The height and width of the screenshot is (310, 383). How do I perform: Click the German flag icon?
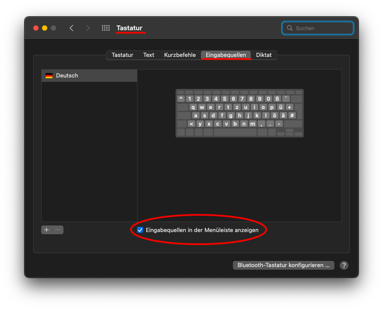click(49, 76)
